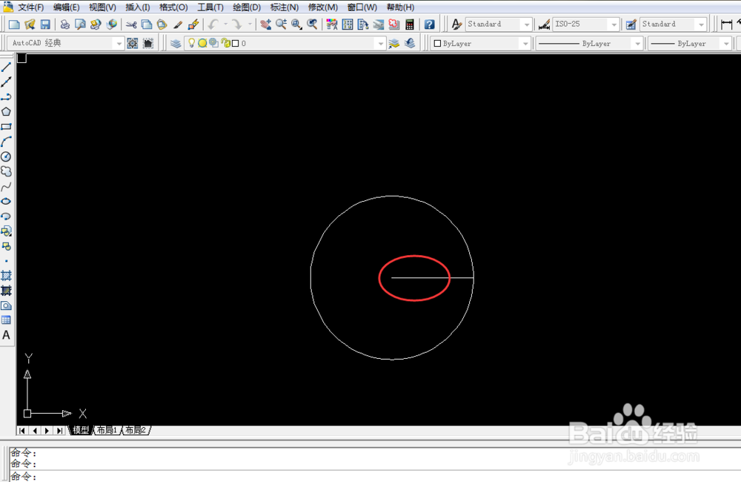The width and height of the screenshot is (741, 482).
Task: Copy selected objects to clipboard
Action: (x=147, y=24)
